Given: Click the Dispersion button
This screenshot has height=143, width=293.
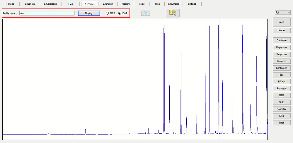Looking at the screenshot, I should [281, 47].
